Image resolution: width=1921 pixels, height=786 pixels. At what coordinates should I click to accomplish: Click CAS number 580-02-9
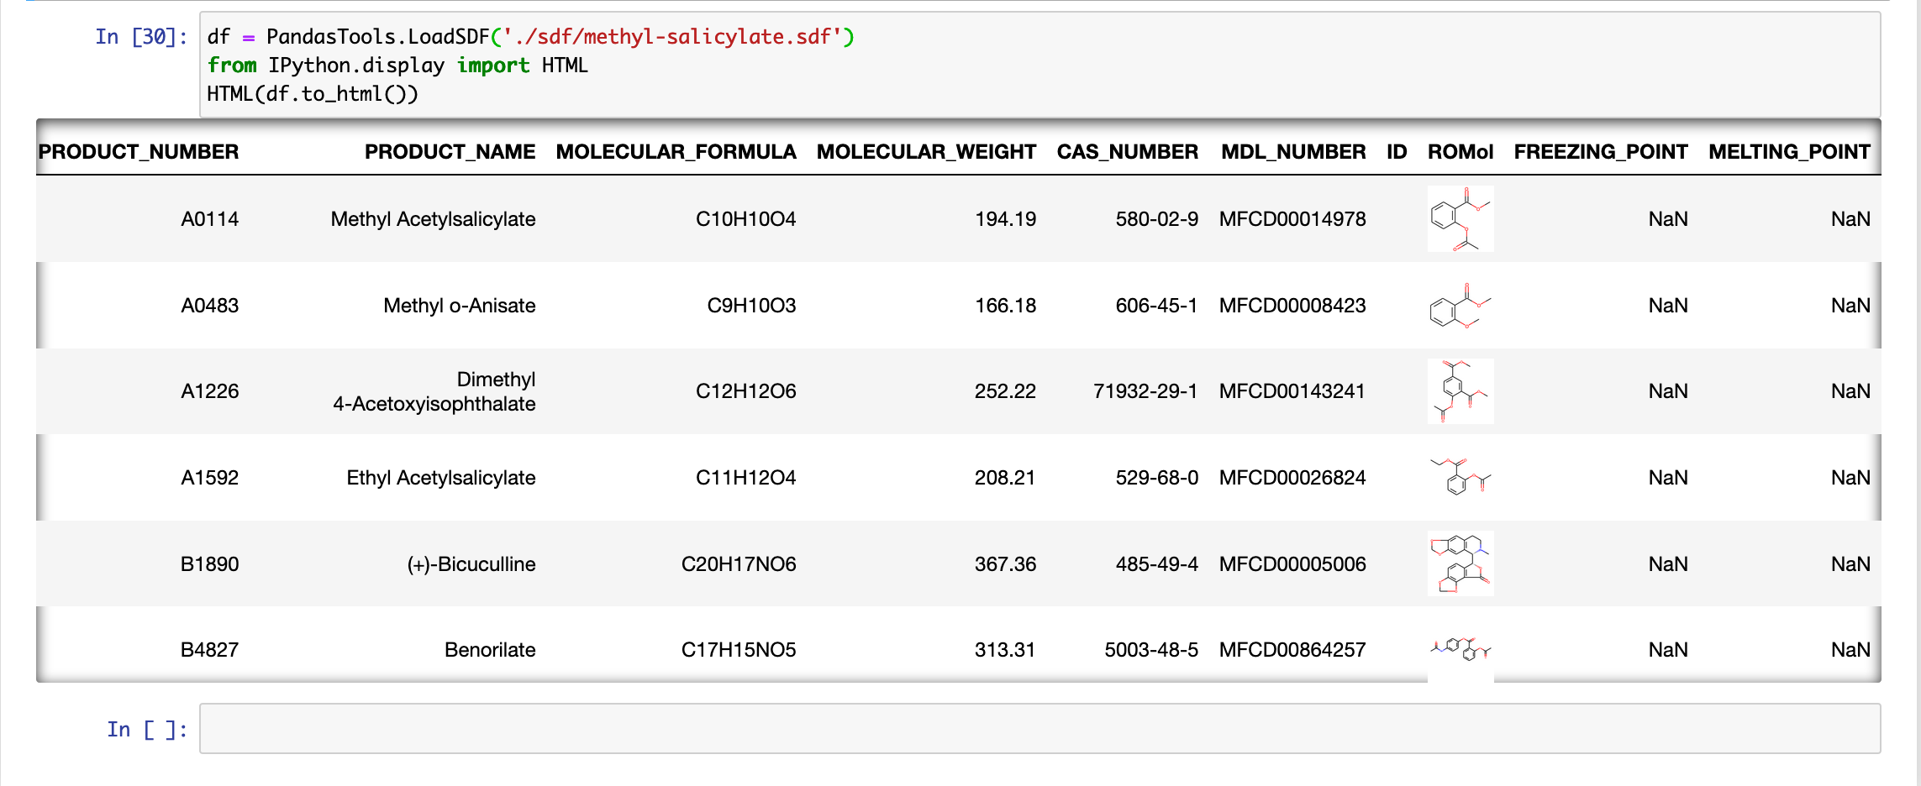[1157, 219]
